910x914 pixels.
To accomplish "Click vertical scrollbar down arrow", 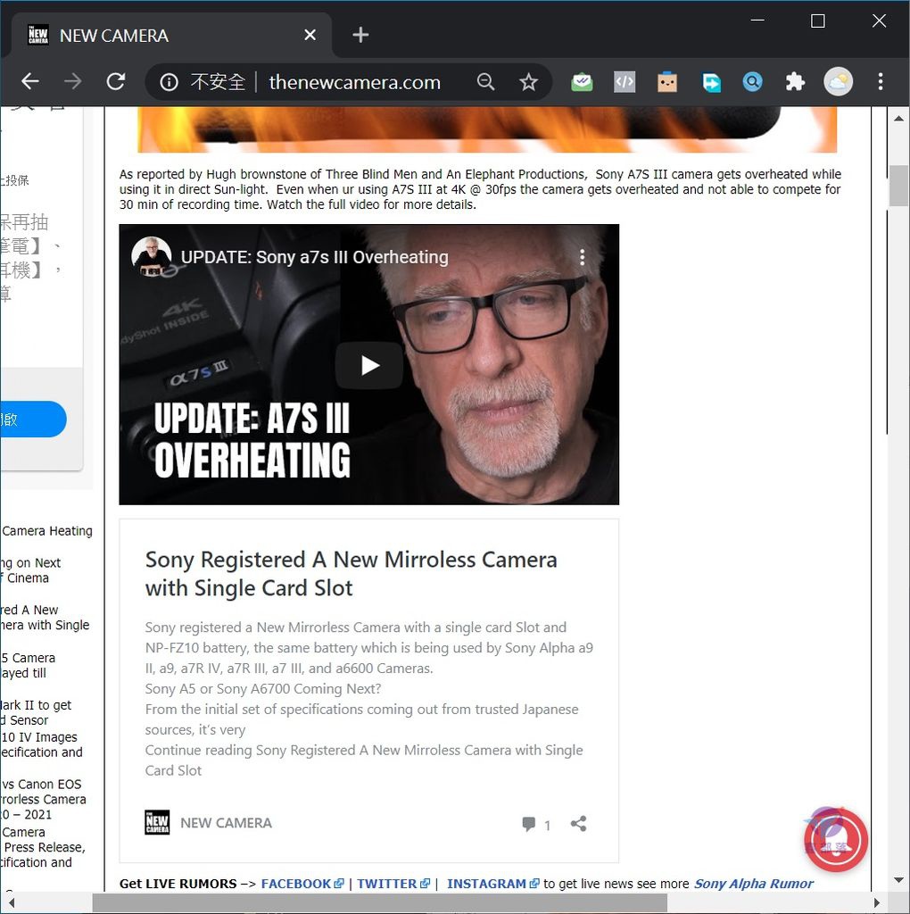I will (899, 879).
